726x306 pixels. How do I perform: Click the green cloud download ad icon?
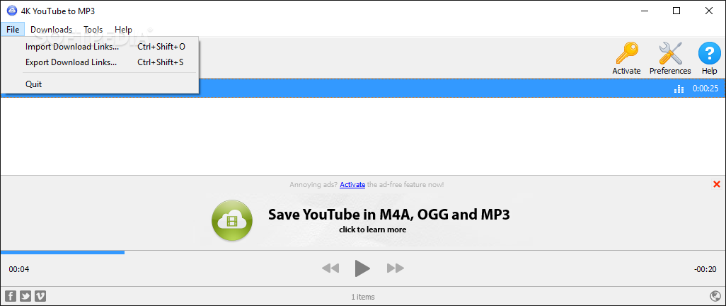point(232,220)
